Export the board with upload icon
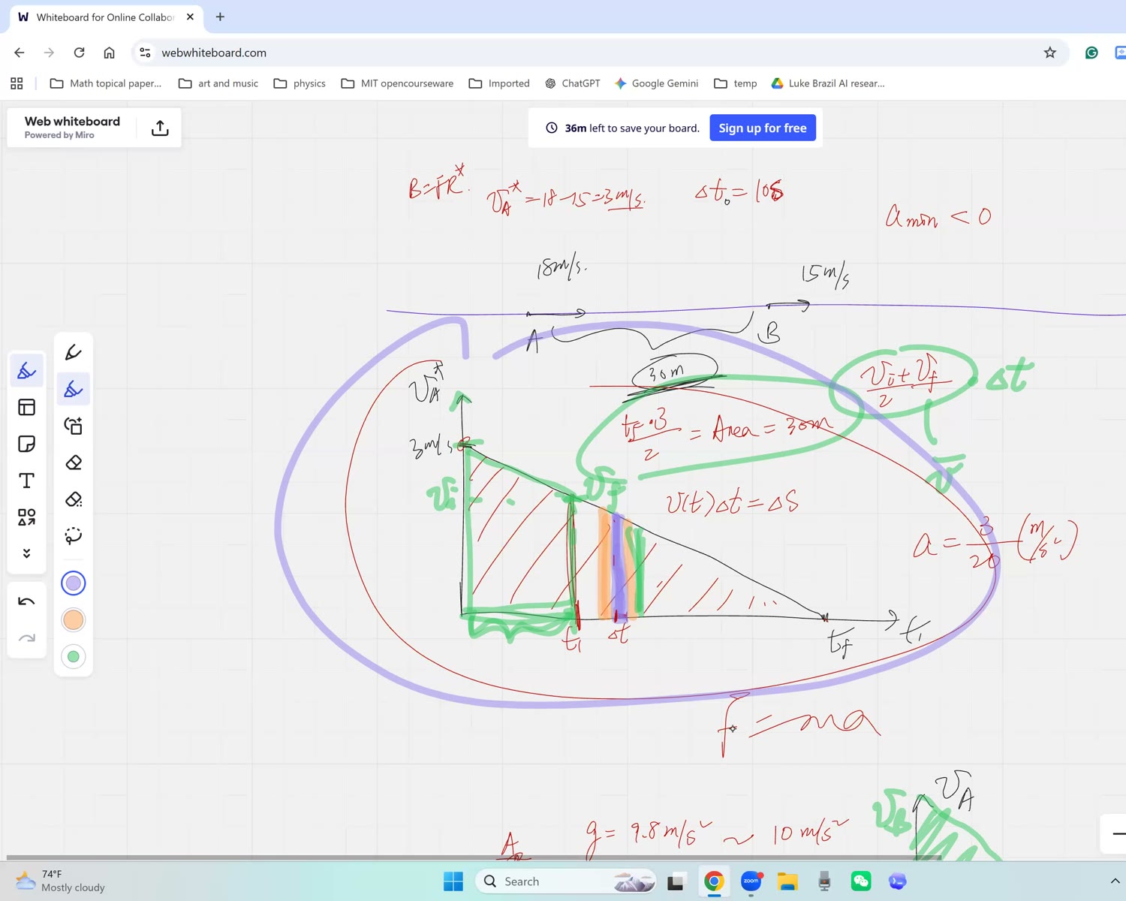Screen dimensions: 1126x901 point(160,128)
